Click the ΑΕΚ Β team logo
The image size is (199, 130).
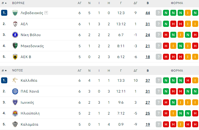(x=15, y=57)
